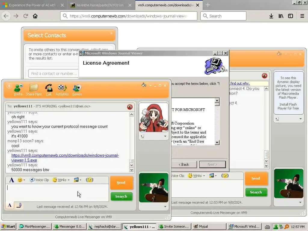
Task: Click the paint bucket icon in the rear chat window
Action: point(279,54)
